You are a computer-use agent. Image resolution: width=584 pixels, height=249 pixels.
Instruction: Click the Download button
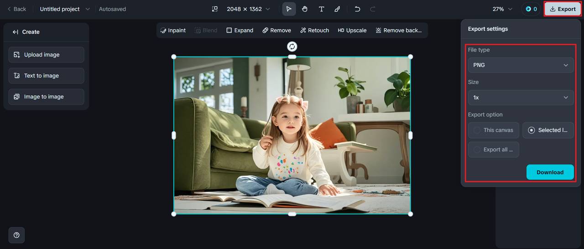tap(550, 172)
